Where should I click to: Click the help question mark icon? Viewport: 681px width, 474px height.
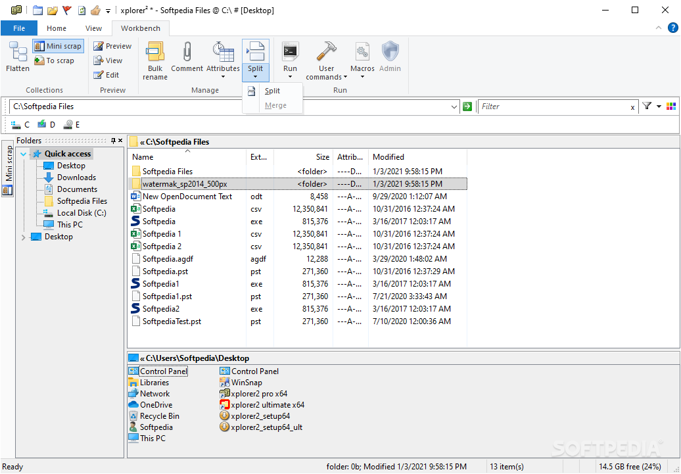(x=672, y=28)
